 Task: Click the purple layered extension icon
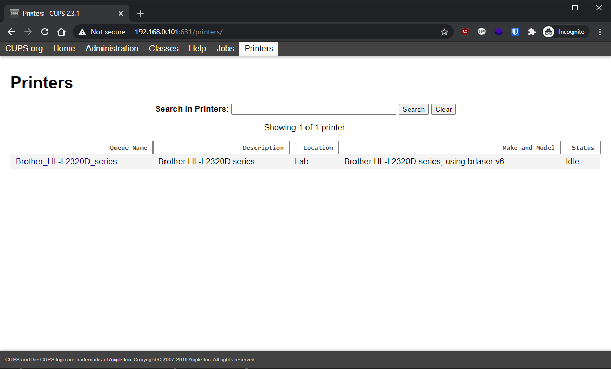point(499,32)
